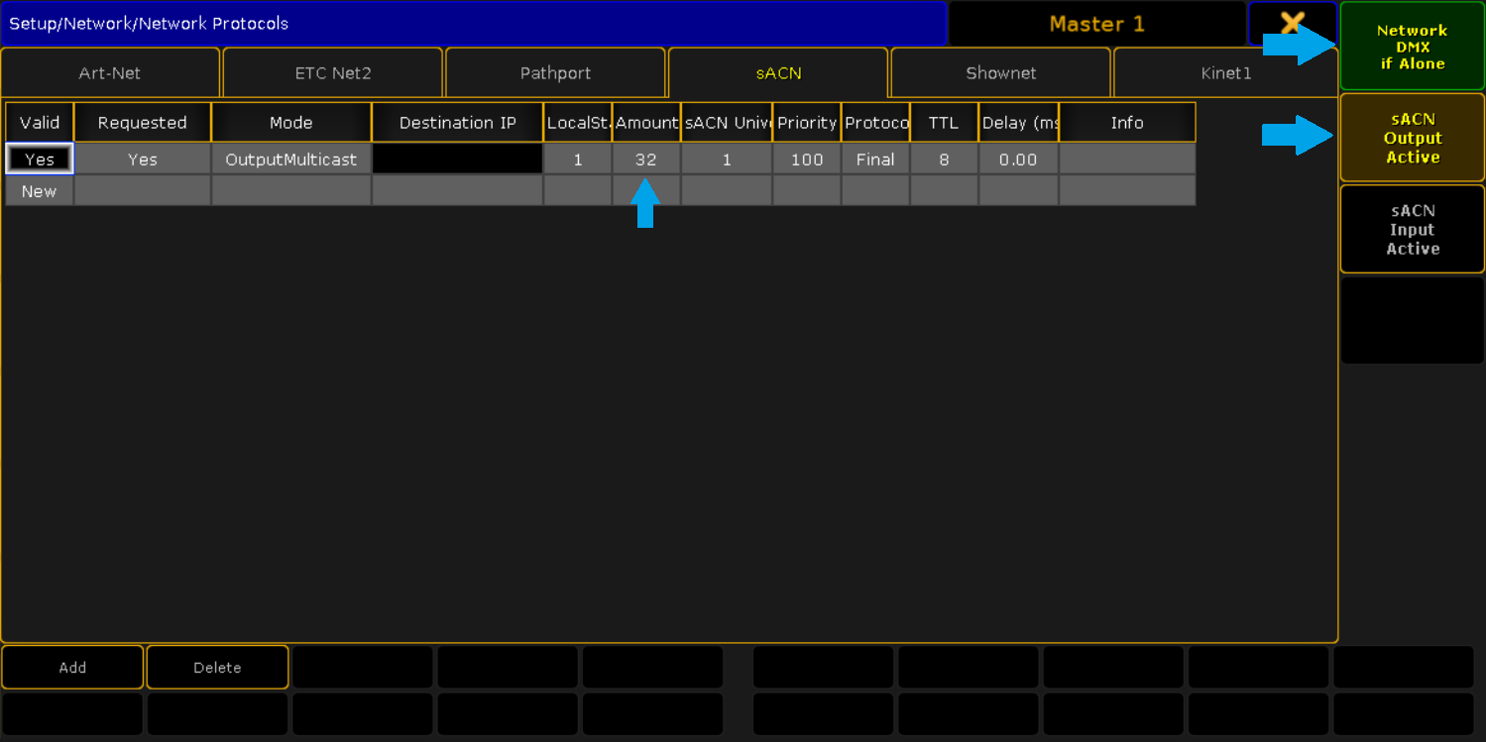Select the sACN tab

(778, 73)
